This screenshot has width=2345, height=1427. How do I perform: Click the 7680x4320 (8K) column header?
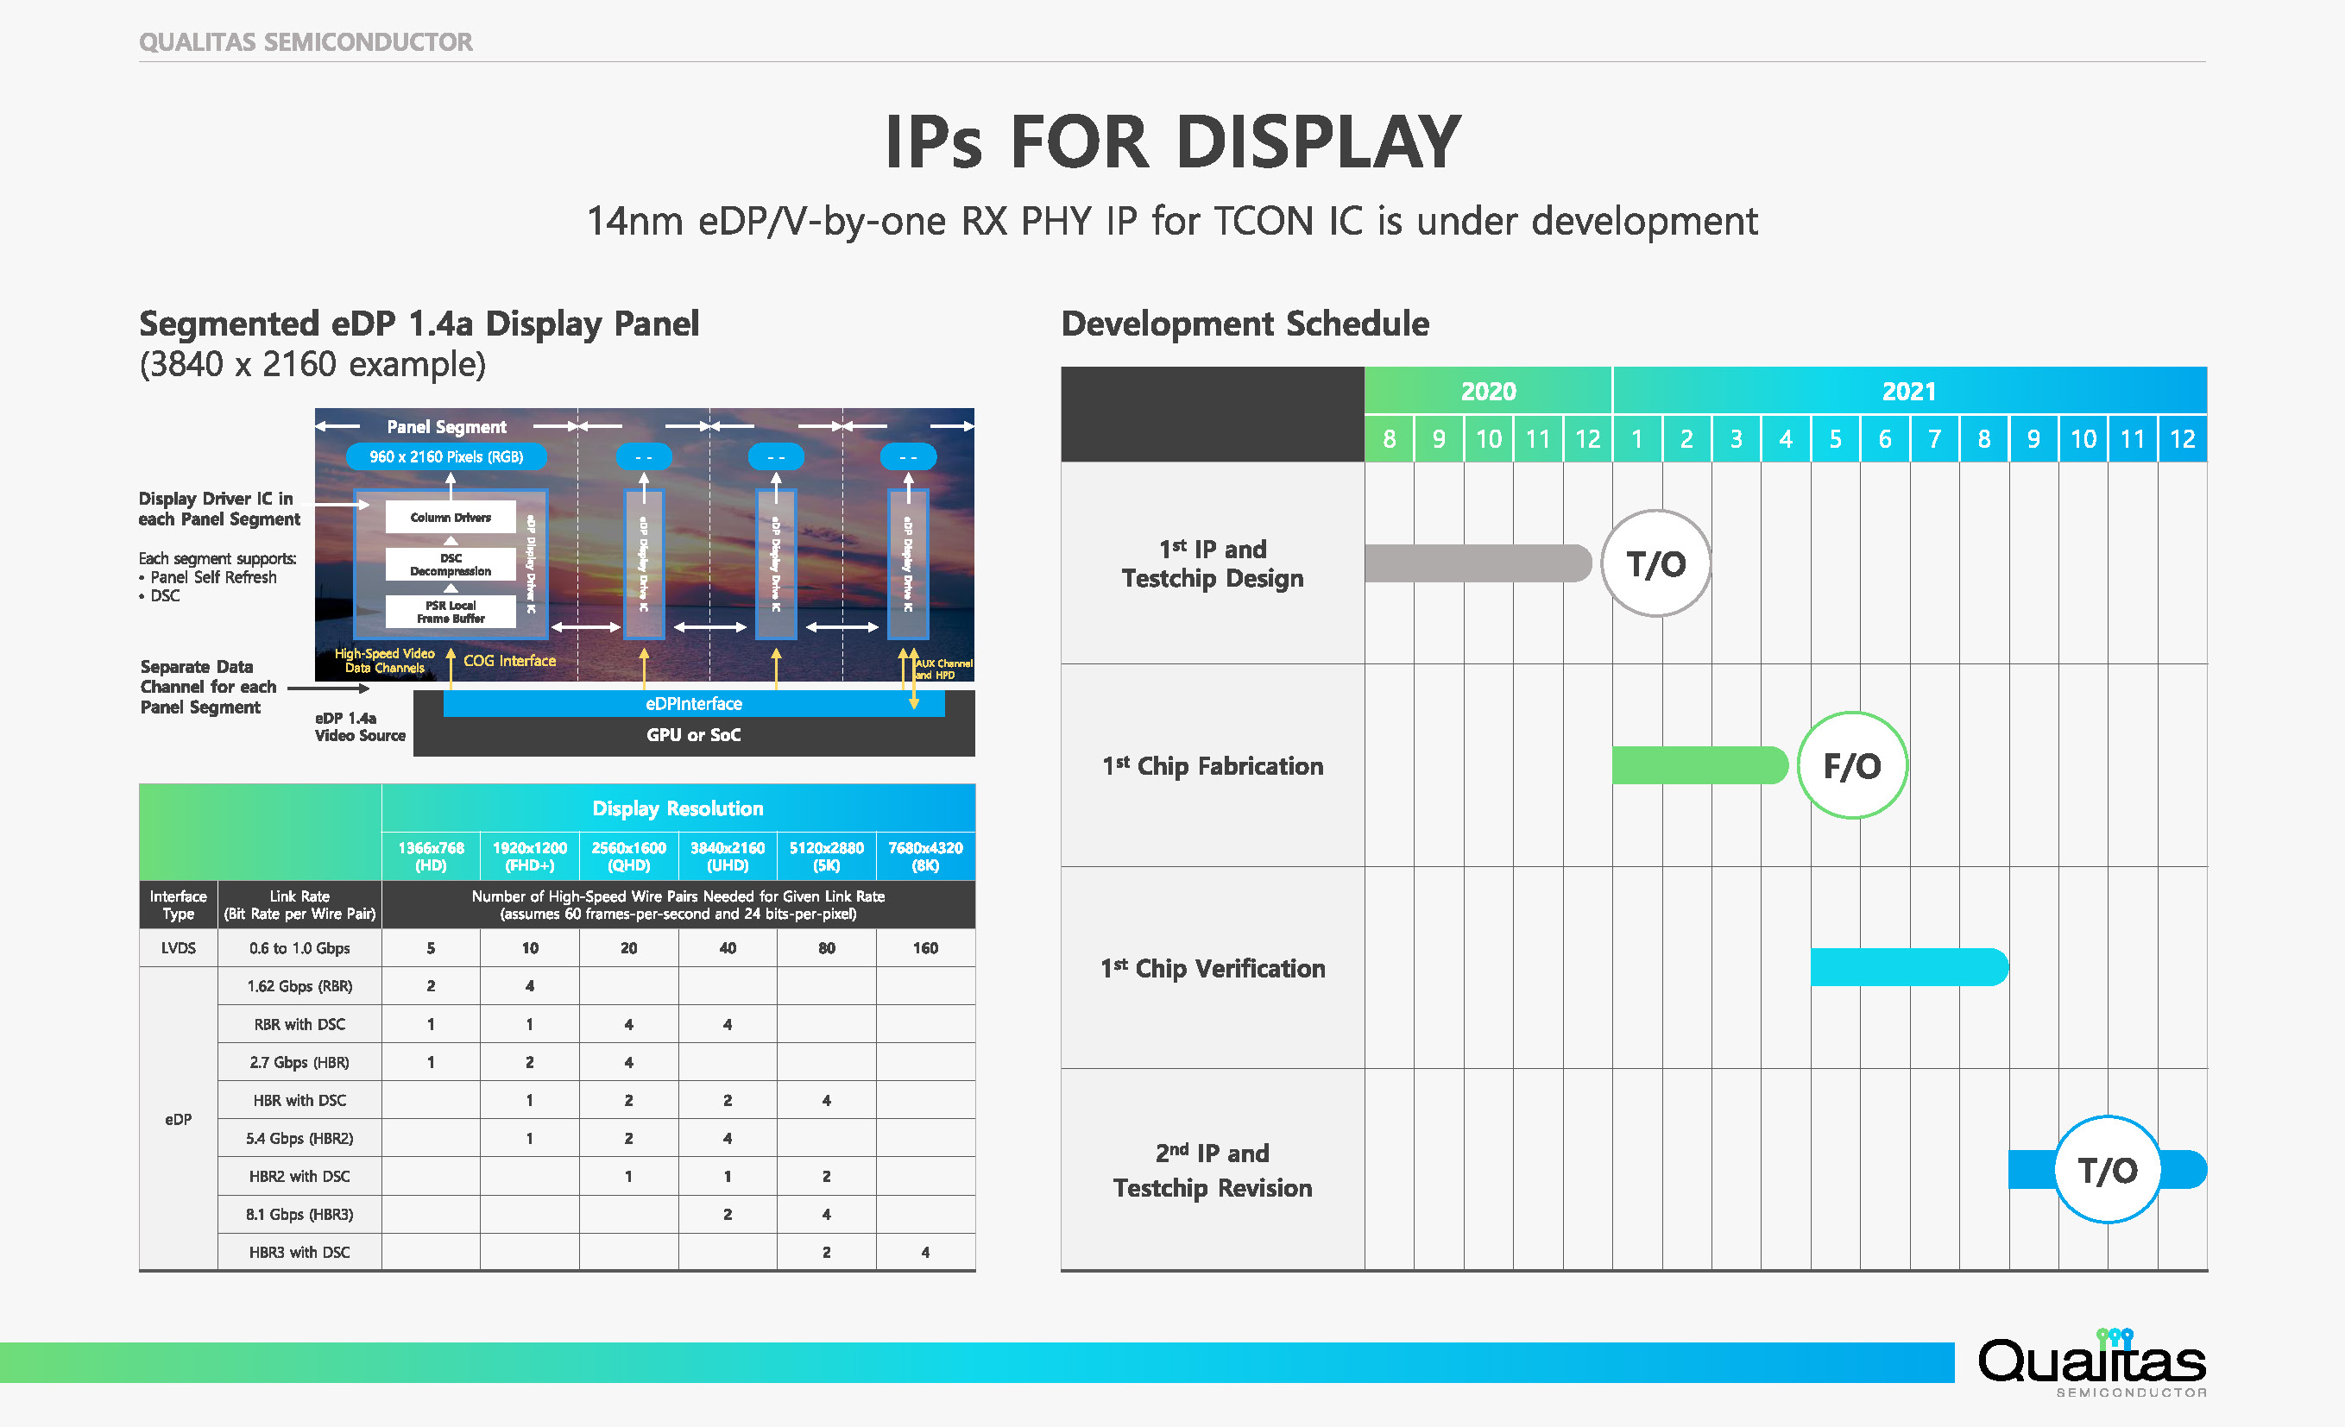point(924,856)
